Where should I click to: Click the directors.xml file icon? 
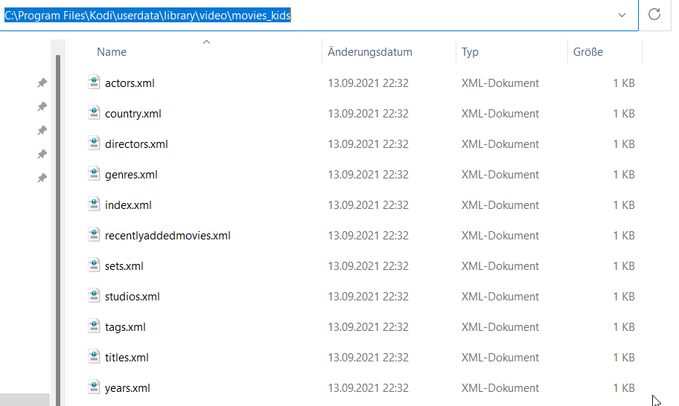click(x=94, y=143)
